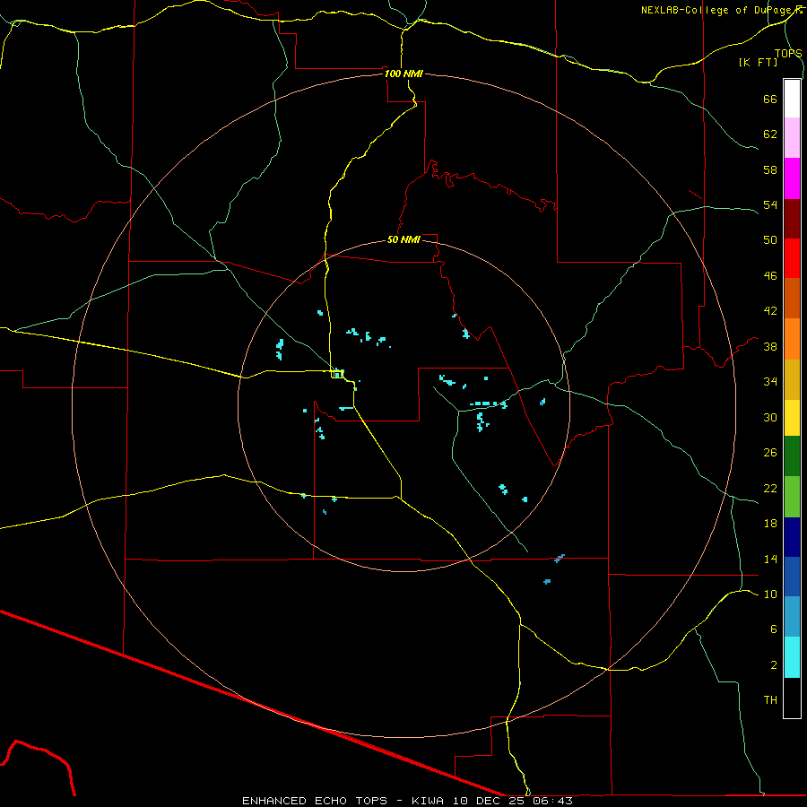Image resolution: width=807 pixels, height=807 pixels.
Task: Click the 14 legend value
Action: pos(770,559)
